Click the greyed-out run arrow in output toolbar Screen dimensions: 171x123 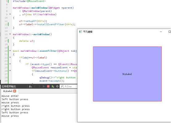pyautogui.click(x=44, y=87)
